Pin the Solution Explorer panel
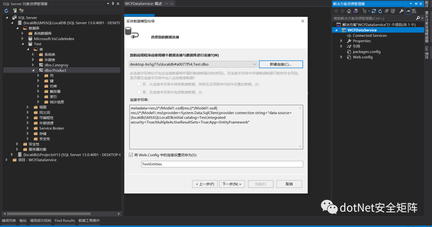432x227 pixels. click(x=416, y=4)
